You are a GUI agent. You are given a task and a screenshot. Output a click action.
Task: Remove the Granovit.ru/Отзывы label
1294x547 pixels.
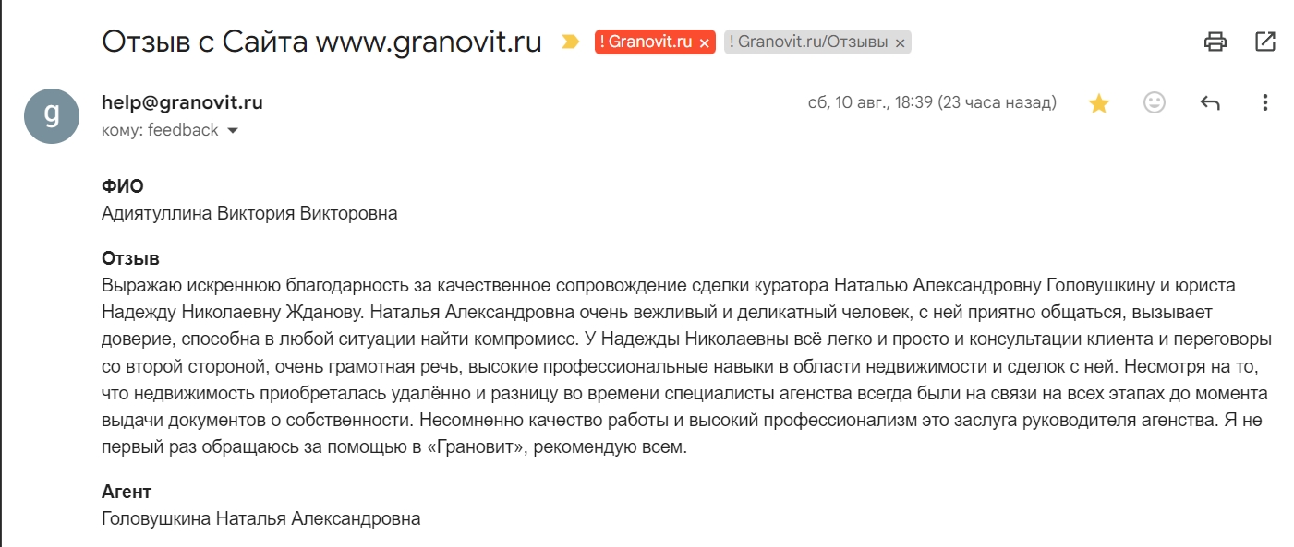pyautogui.click(x=900, y=43)
